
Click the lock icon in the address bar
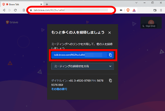(31, 10)
